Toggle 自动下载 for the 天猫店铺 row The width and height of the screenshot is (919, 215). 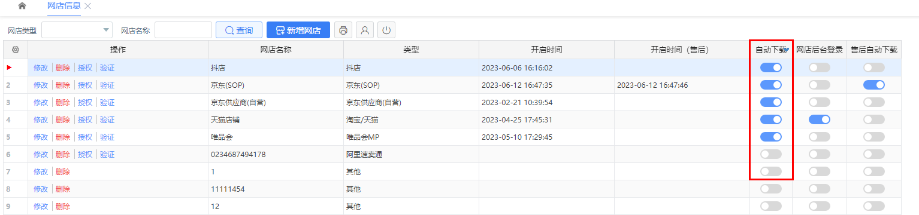(771, 120)
